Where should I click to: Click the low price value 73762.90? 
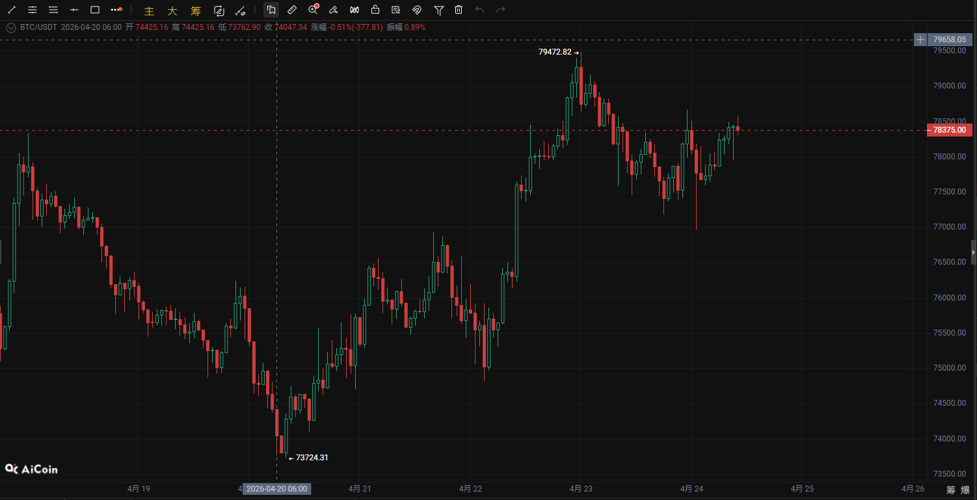(245, 27)
